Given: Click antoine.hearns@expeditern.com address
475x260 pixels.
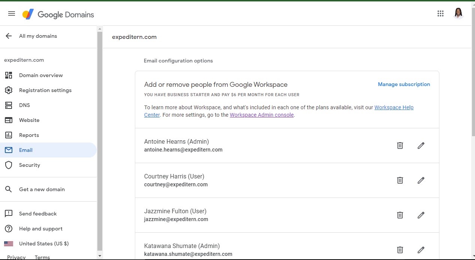Looking at the screenshot, I should pyautogui.click(x=183, y=150).
